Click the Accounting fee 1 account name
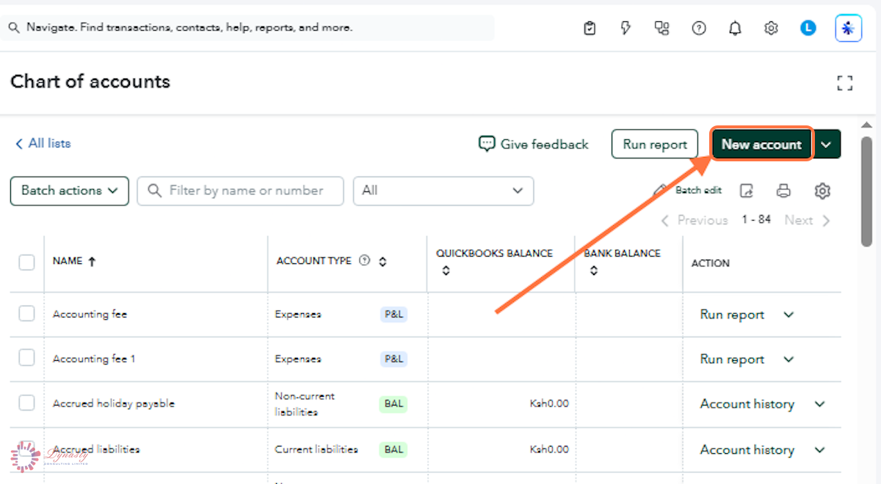881x484 pixels. pos(94,359)
